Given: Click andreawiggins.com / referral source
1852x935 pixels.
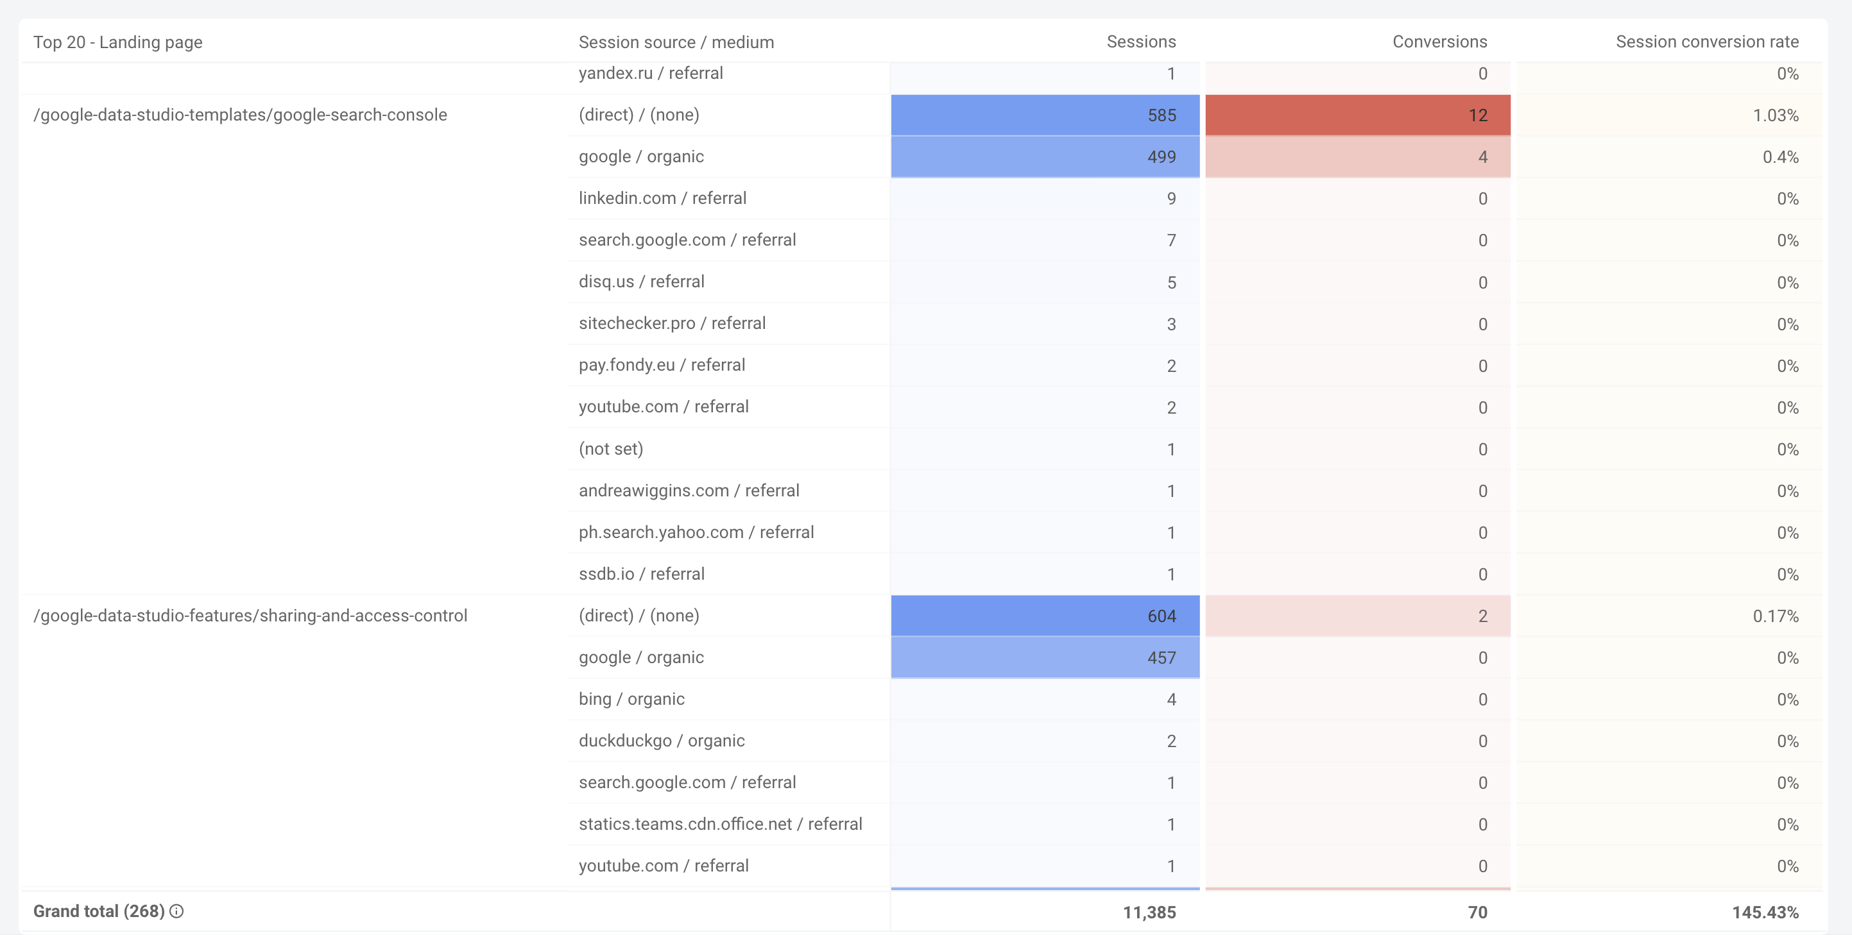Looking at the screenshot, I should click(x=689, y=491).
